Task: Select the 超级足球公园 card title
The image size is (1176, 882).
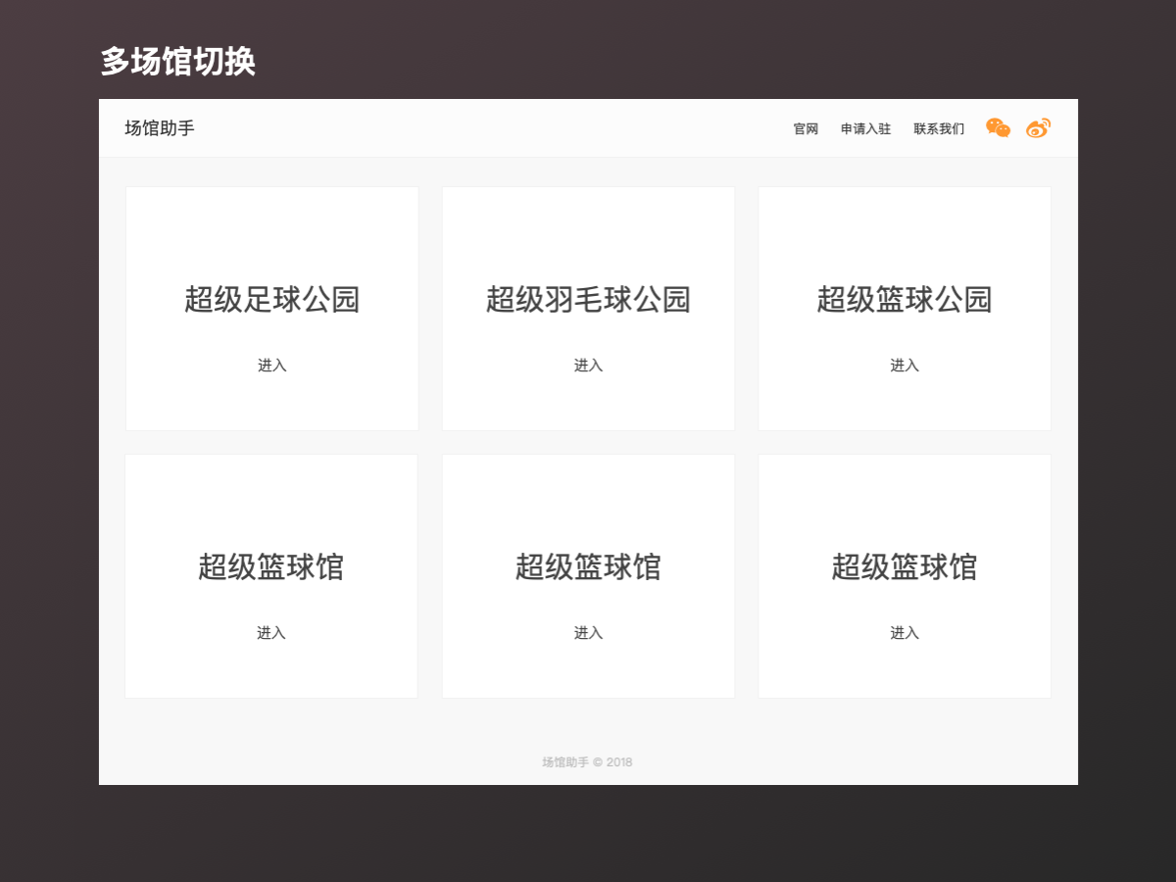Action: tap(272, 299)
